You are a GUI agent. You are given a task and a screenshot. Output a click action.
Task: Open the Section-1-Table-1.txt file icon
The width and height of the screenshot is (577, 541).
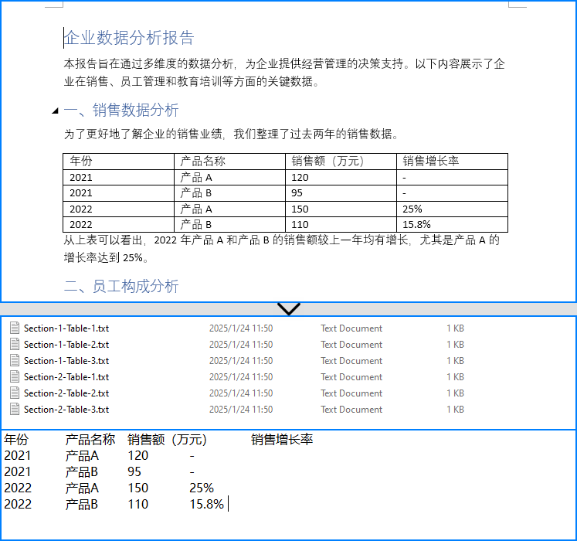click(15, 328)
